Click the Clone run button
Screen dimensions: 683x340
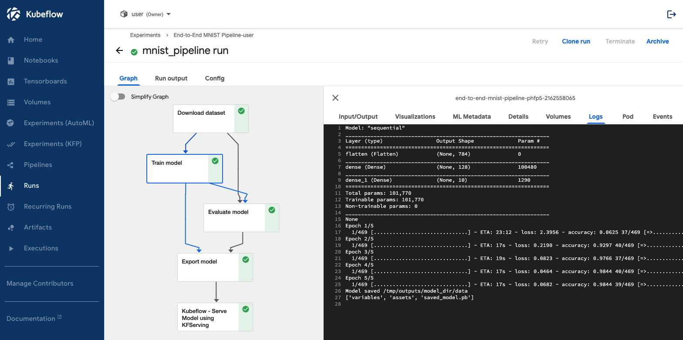[576, 41]
